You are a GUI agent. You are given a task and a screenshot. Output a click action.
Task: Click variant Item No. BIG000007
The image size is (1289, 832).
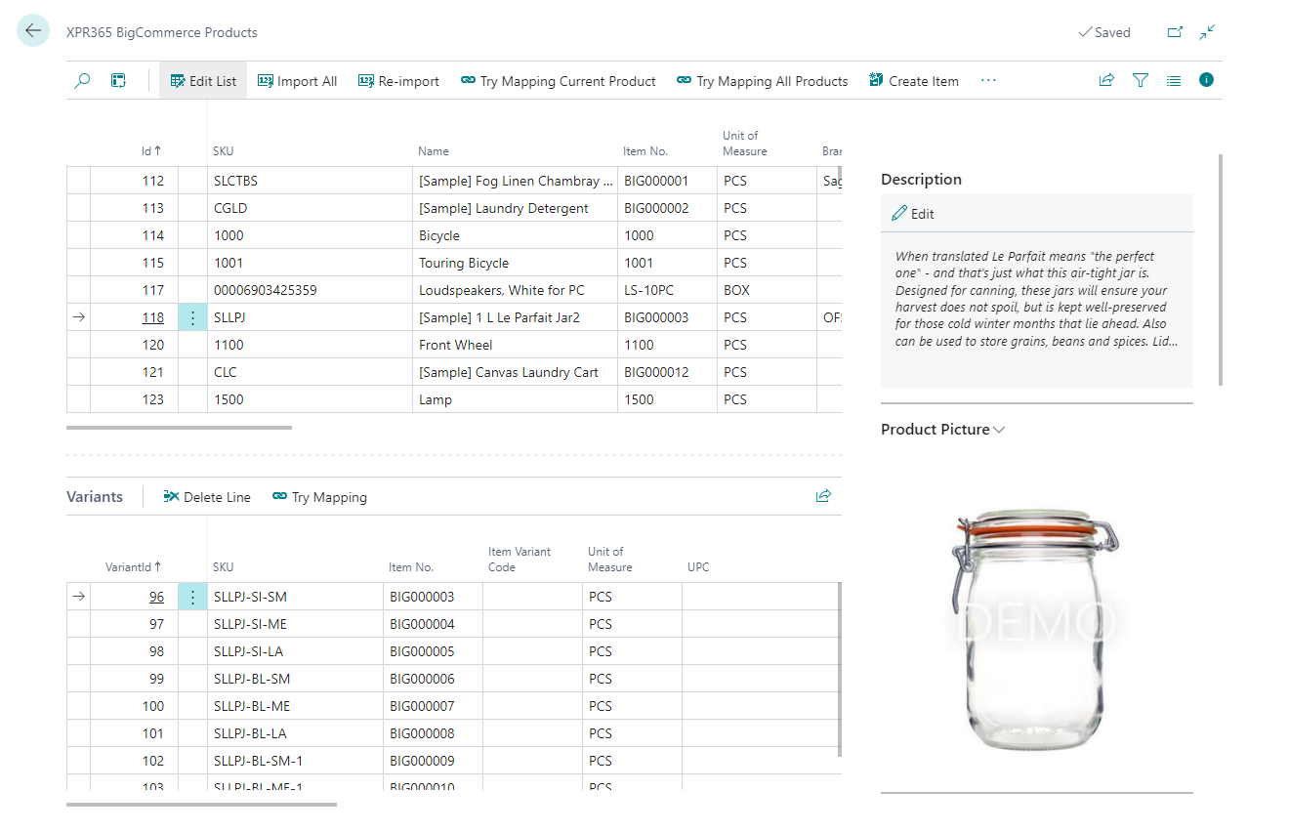coord(434,706)
